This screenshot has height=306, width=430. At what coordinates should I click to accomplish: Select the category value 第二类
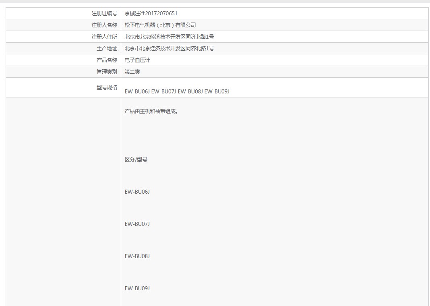[132, 72]
